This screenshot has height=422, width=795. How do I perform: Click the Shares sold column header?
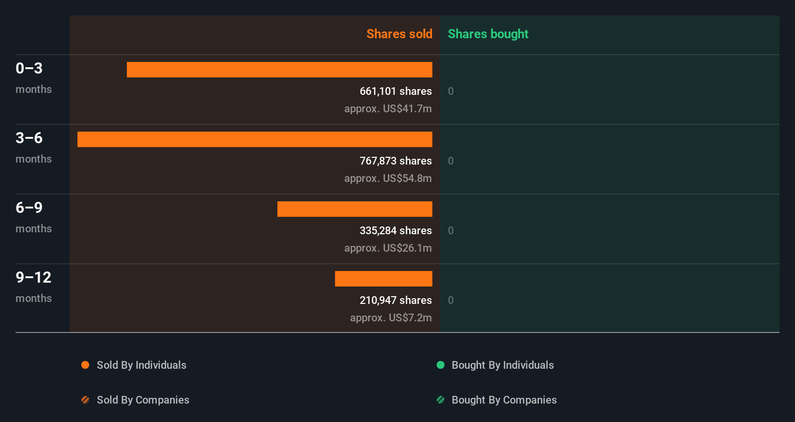point(399,34)
